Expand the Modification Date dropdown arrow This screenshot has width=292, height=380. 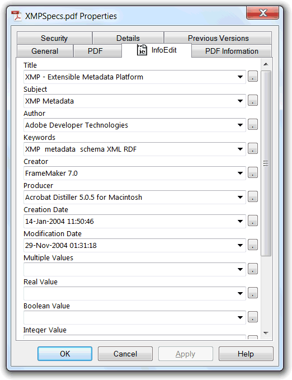tap(240, 245)
